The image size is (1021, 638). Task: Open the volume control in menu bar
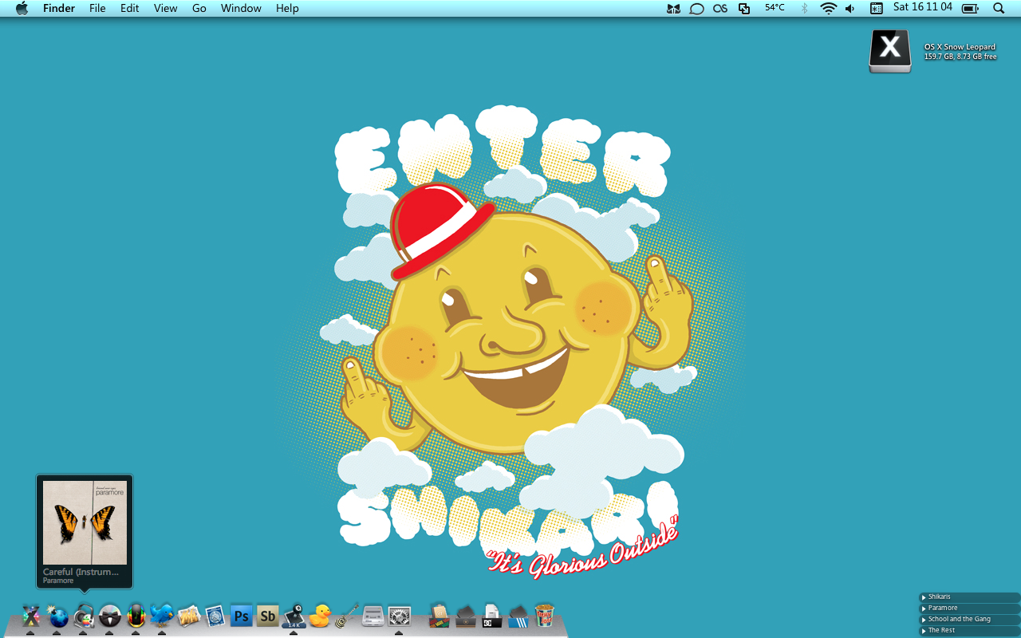coord(850,8)
